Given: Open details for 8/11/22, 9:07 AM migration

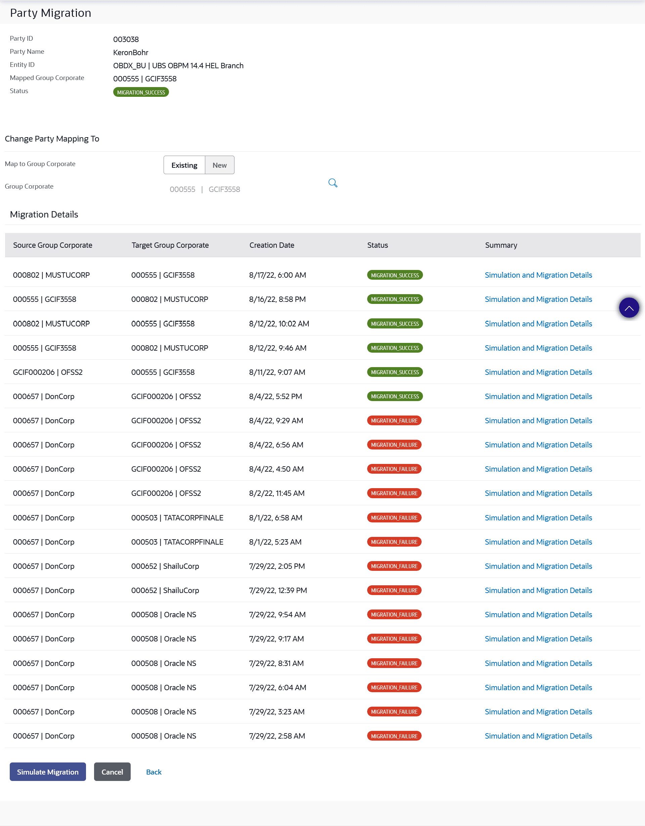Looking at the screenshot, I should (538, 372).
